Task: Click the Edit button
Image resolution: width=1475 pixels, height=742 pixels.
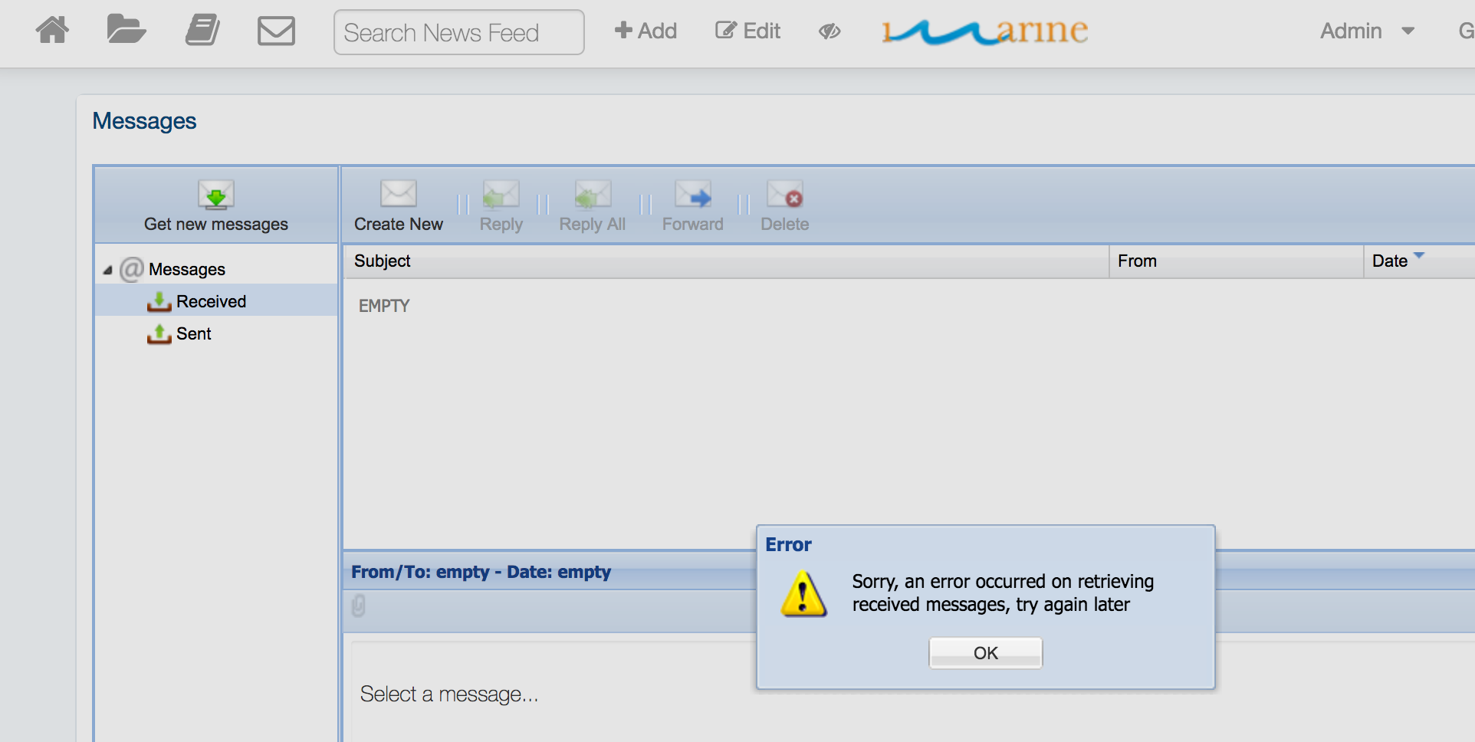Action: (x=747, y=31)
